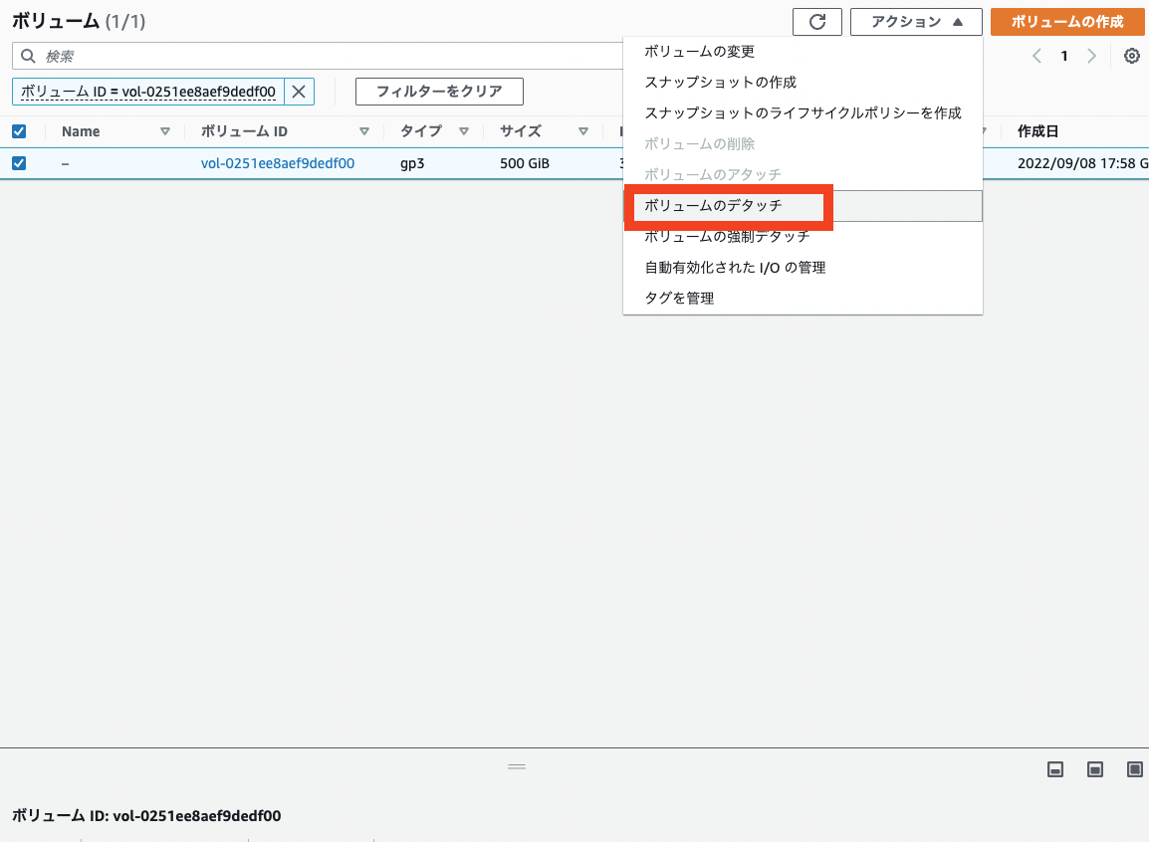Refresh the volumes list
Screen dimensions: 1149x842
click(x=817, y=22)
